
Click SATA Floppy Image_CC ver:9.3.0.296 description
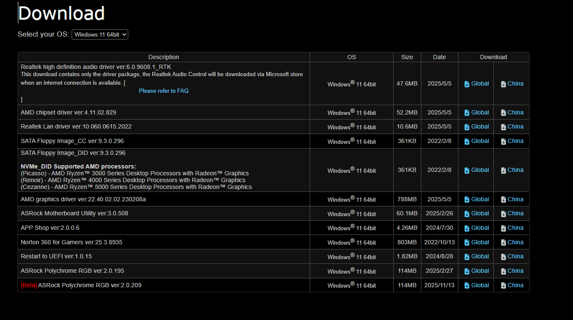click(72, 141)
